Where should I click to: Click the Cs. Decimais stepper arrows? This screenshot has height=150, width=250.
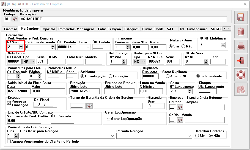pyautogui.click(x=18, y=77)
